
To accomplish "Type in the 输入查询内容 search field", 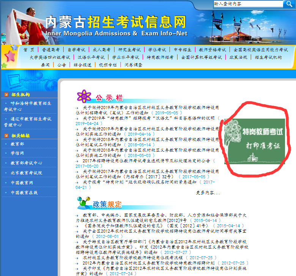I will point(247,4).
